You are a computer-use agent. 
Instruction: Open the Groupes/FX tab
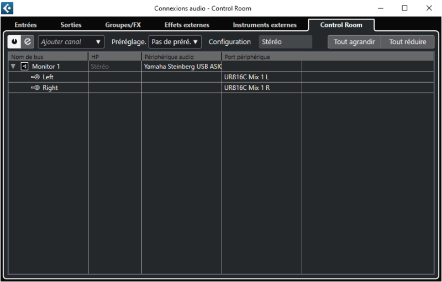(123, 25)
